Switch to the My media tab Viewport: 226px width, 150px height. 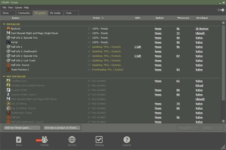click(x=55, y=13)
